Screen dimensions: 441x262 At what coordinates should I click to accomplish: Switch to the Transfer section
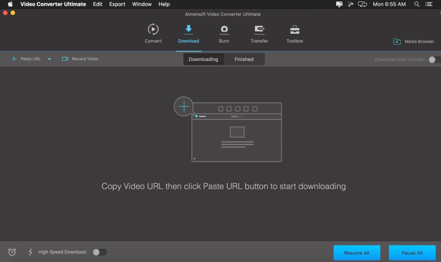[259, 33]
